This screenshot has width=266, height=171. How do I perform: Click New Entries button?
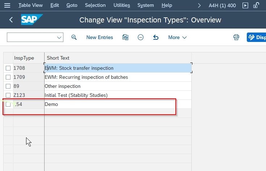(100, 37)
